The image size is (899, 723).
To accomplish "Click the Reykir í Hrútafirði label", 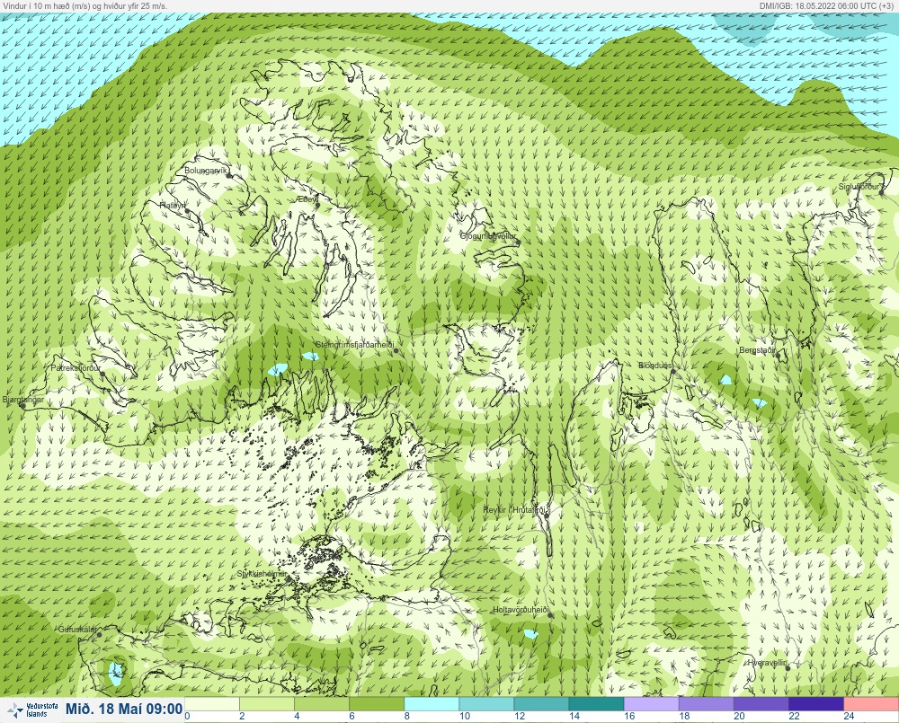I will point(516,510).
